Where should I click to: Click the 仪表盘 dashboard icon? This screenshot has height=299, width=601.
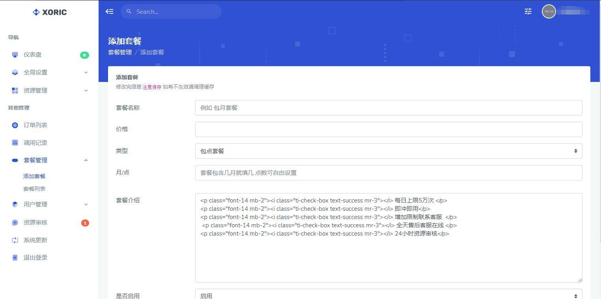tap(15, 55)
